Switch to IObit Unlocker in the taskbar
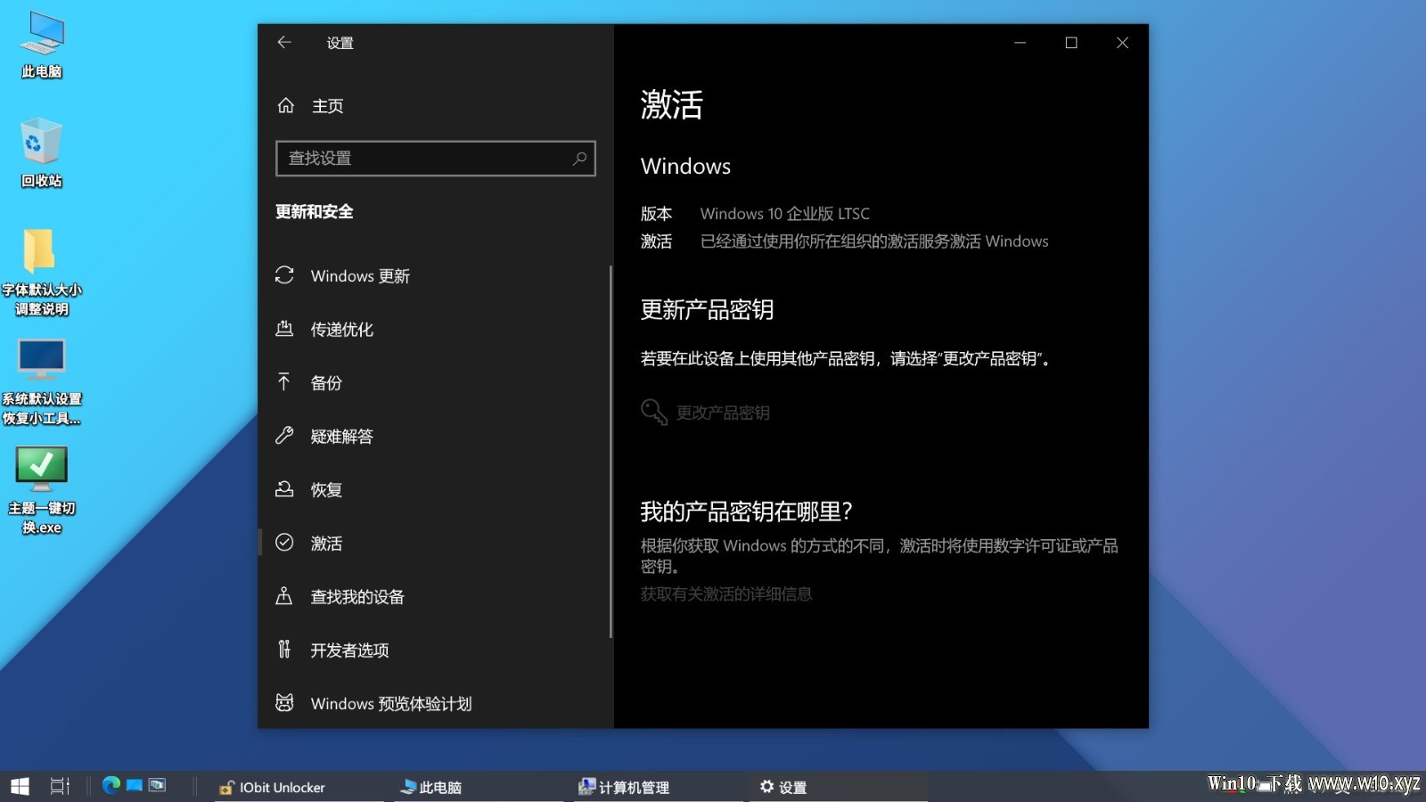This screenshot has height=802, width=1426. [x=299, y=787]
